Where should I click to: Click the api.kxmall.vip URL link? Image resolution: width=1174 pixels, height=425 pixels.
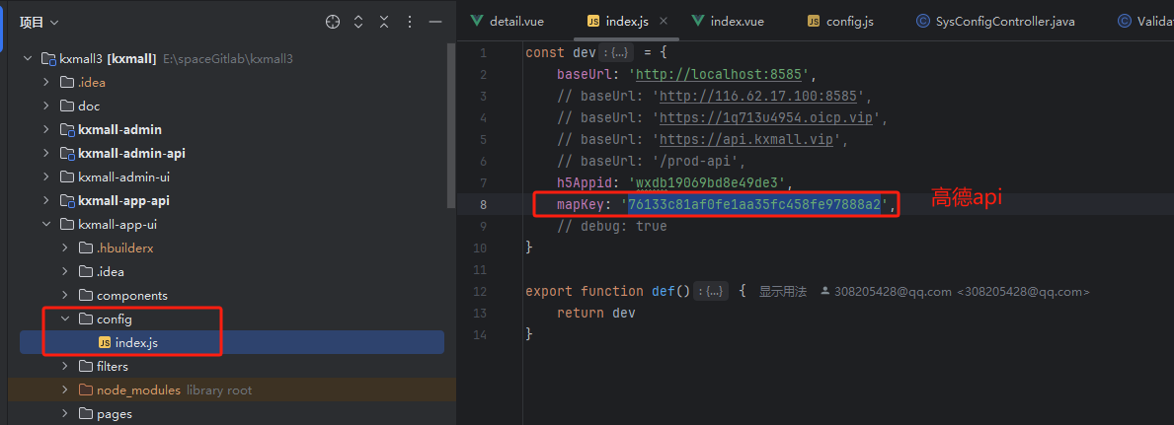click(747, 139)
